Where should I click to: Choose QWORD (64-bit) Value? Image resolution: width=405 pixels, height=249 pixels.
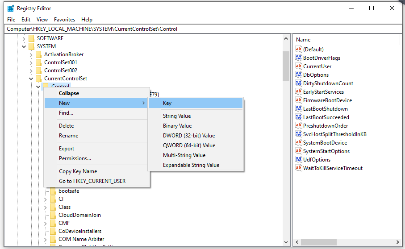196,145
